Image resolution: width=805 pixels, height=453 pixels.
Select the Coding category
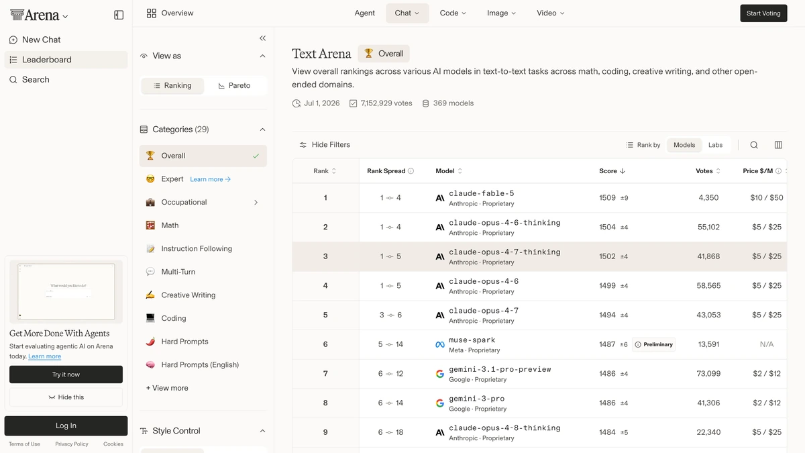click(203, 319)
